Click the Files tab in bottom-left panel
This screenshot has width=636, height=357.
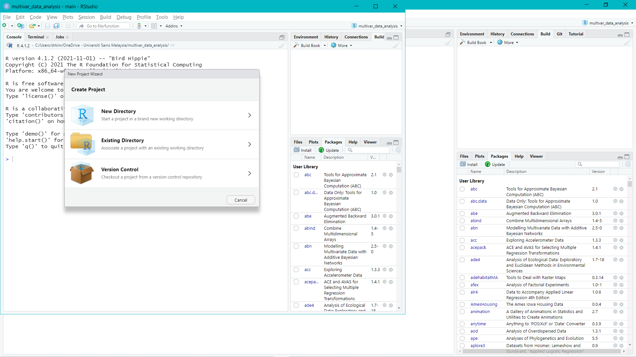(297, 142)
